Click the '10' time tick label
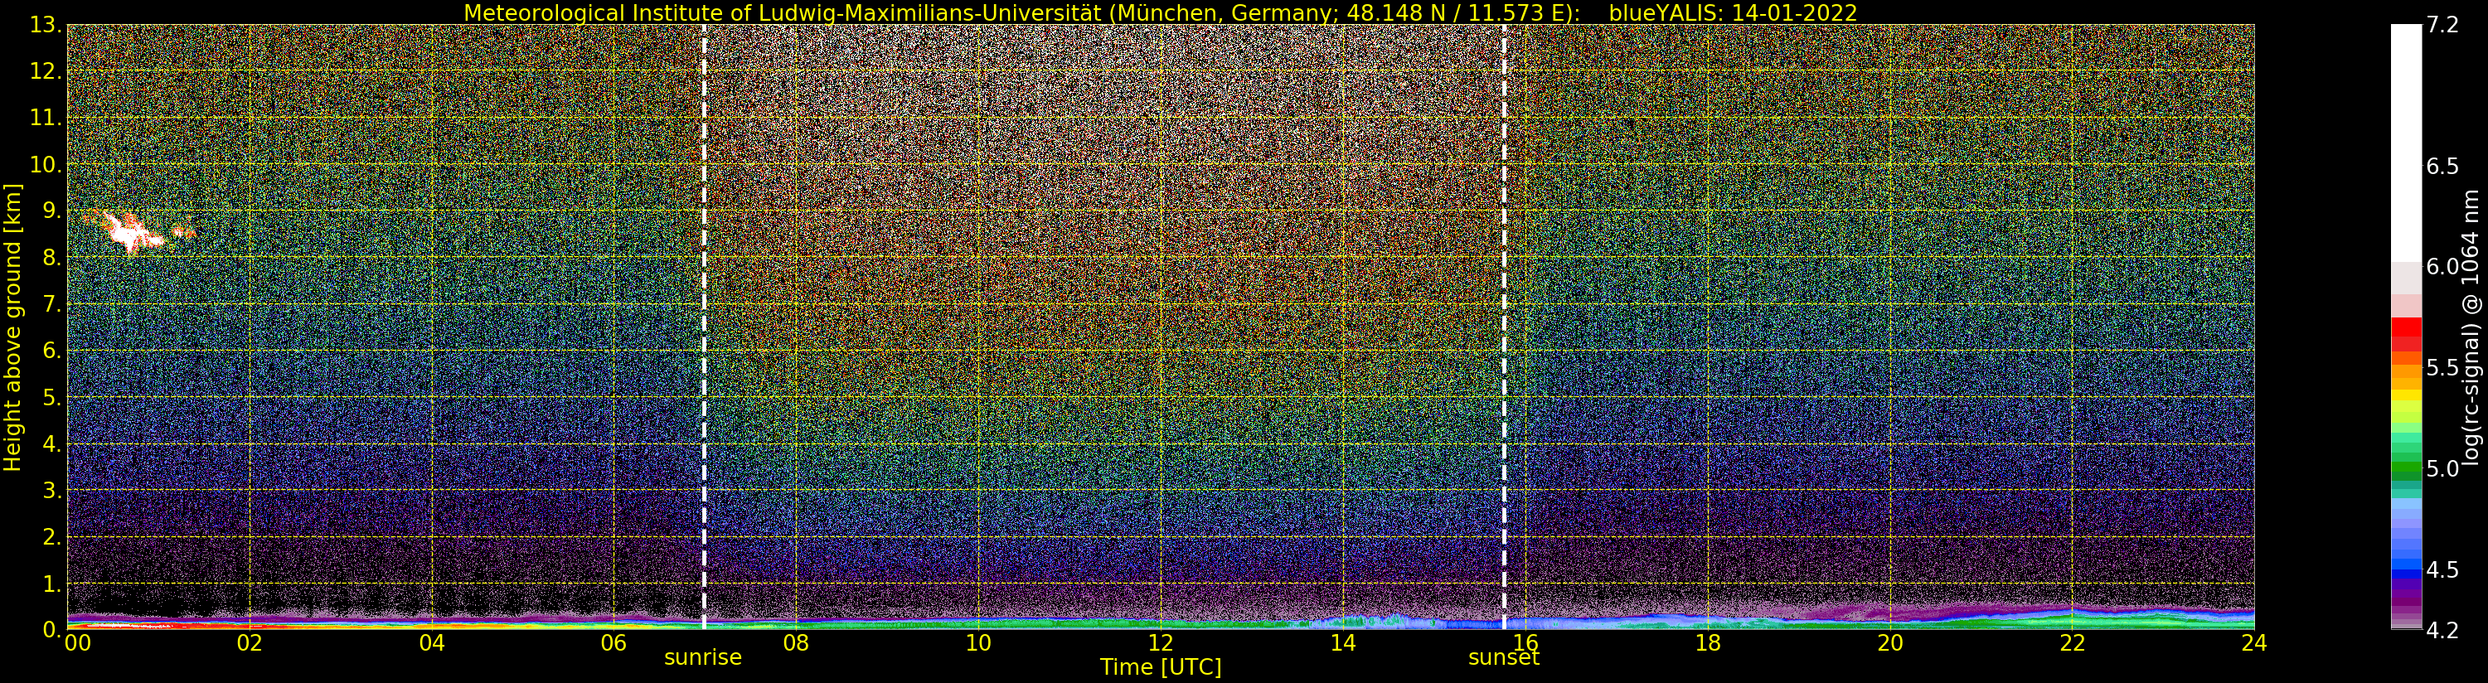Image resolution: width=2488 pixels, height=683 pixels. (978, 642)
